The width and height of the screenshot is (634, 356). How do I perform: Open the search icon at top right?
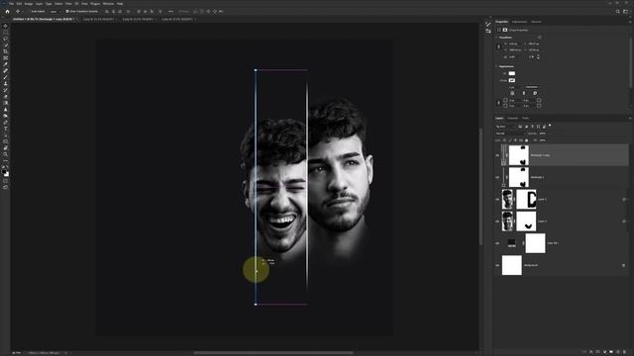tap(618, 11)
